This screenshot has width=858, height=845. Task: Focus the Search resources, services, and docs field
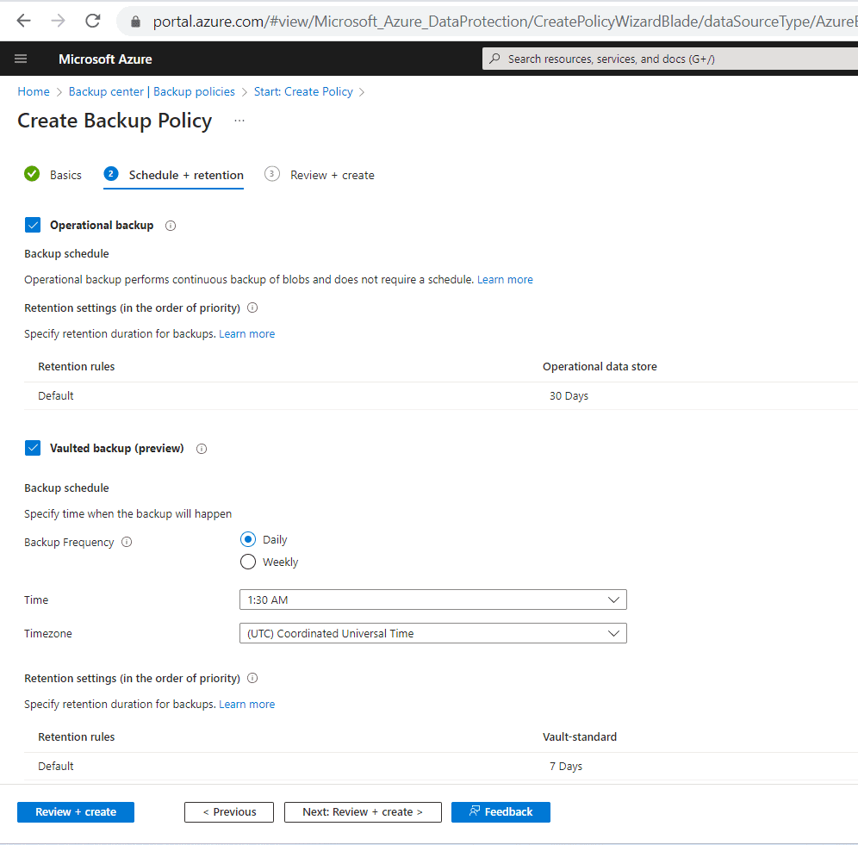[x=669, y=59]
